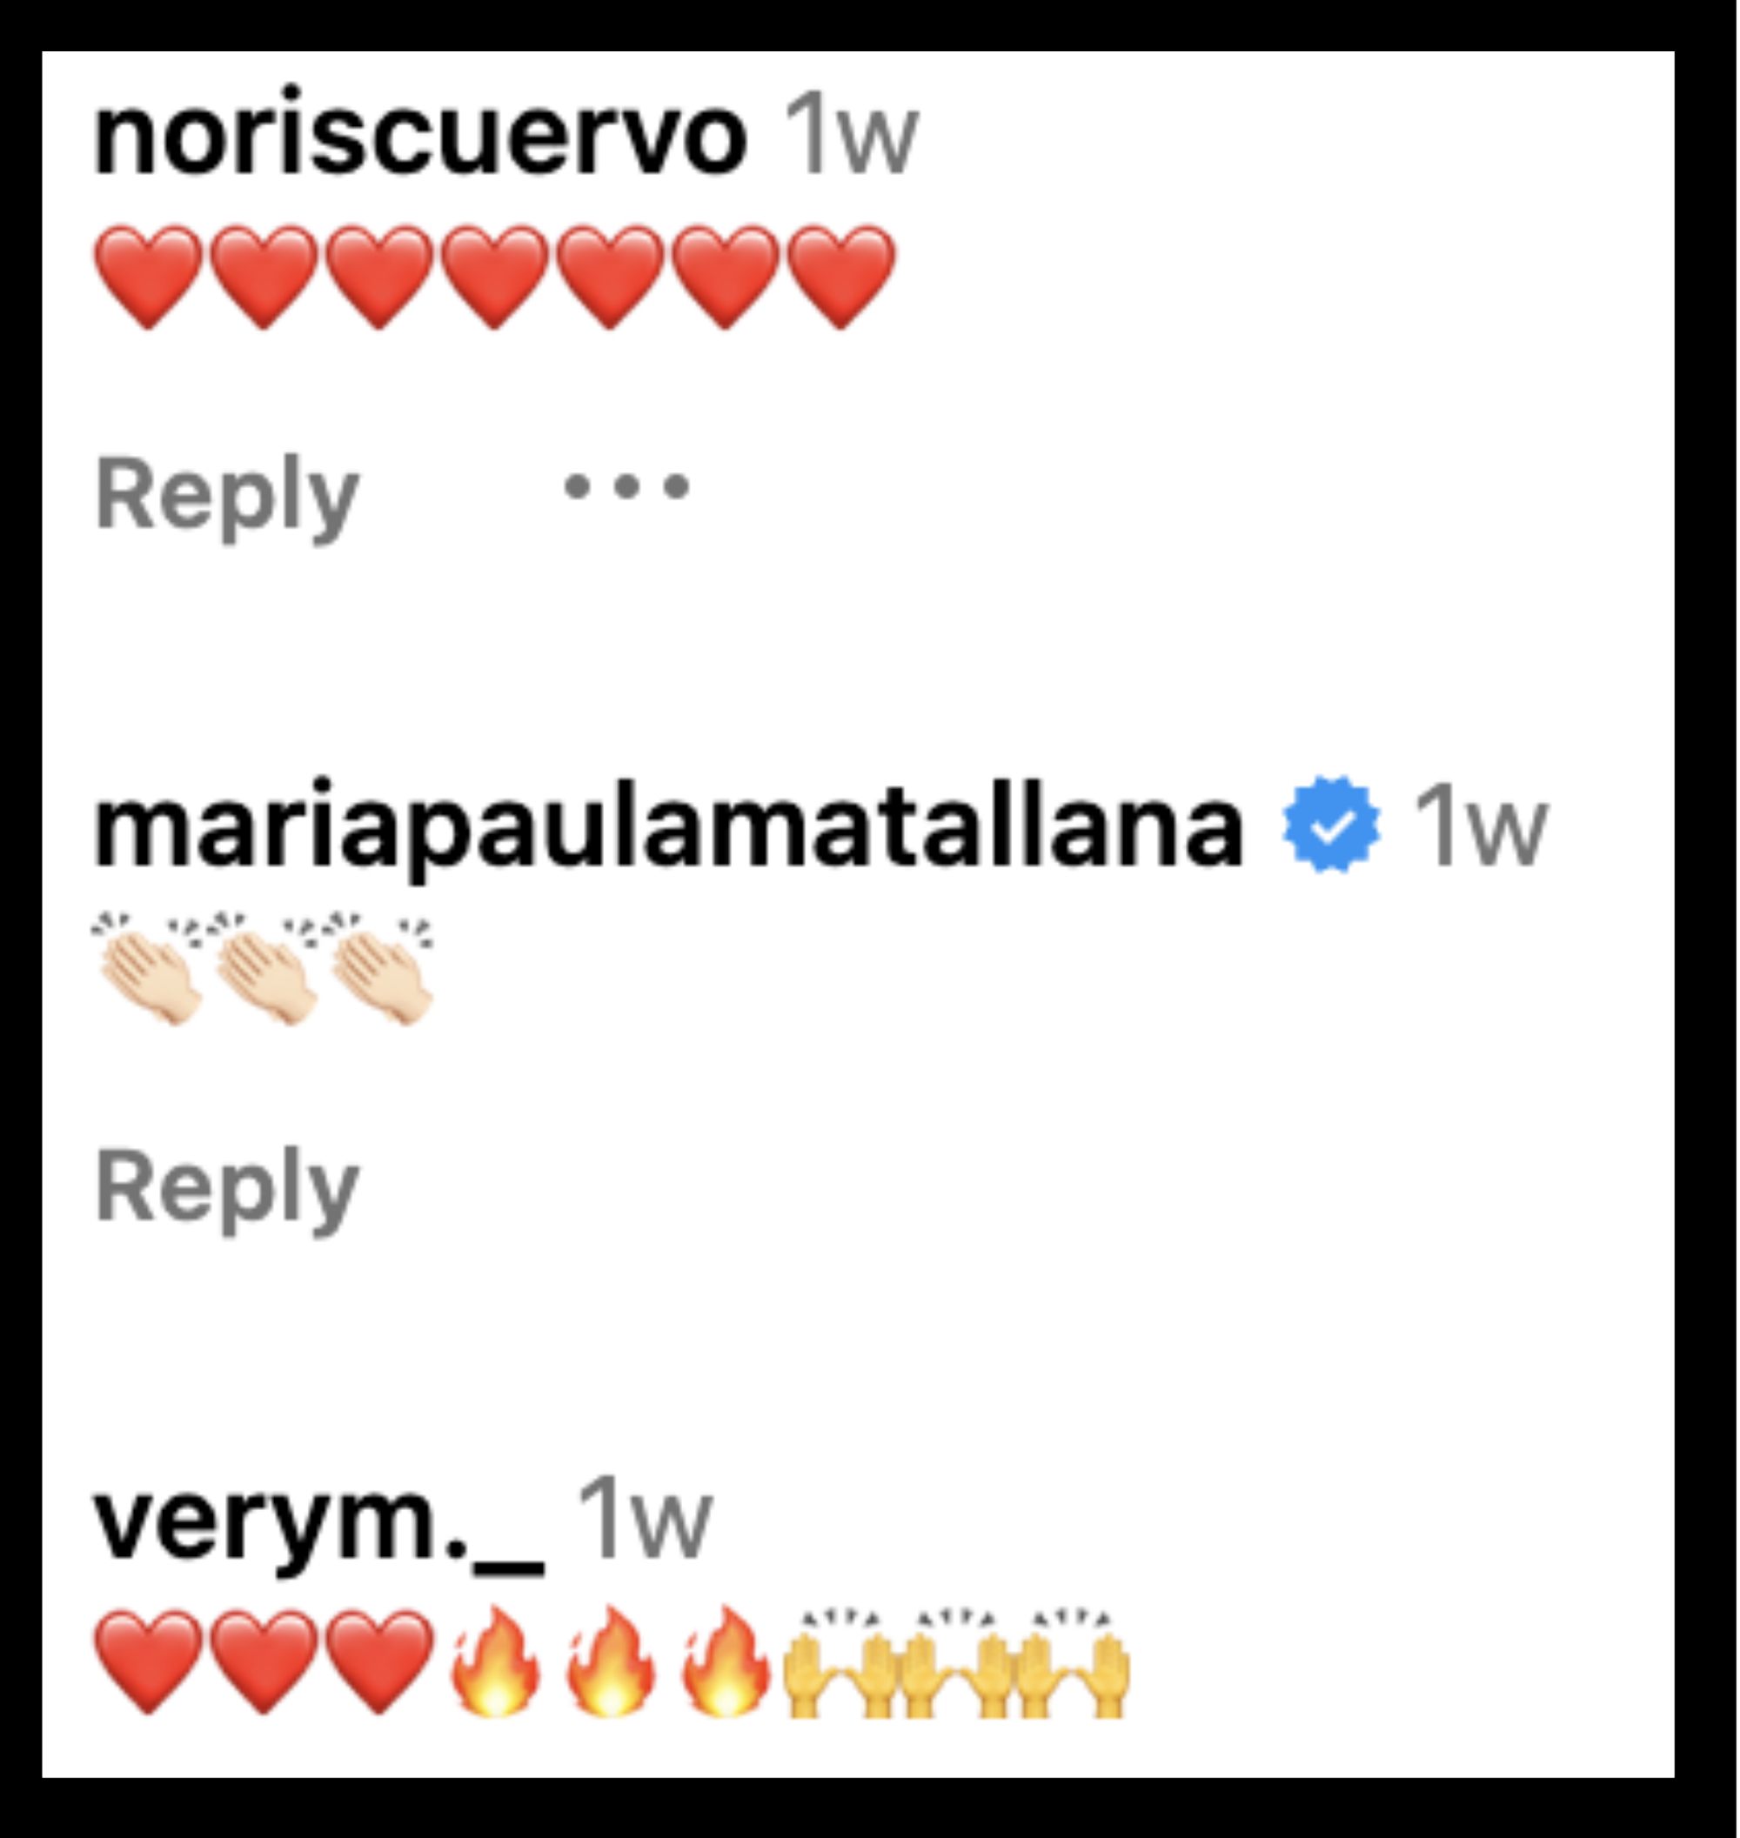Click the 1w timestamp beside the verified badge
Screen dimensions: 1740x1838
point(1479,825)
